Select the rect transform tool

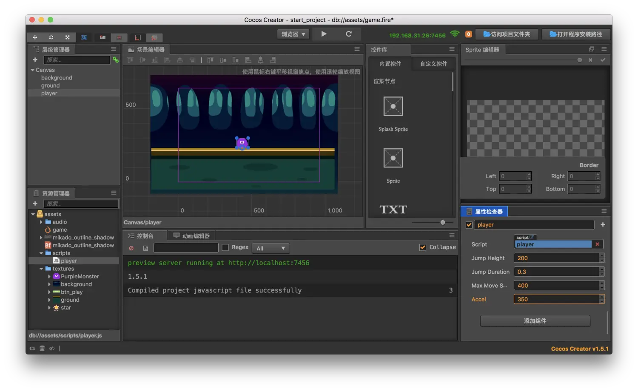coord(84,37)
